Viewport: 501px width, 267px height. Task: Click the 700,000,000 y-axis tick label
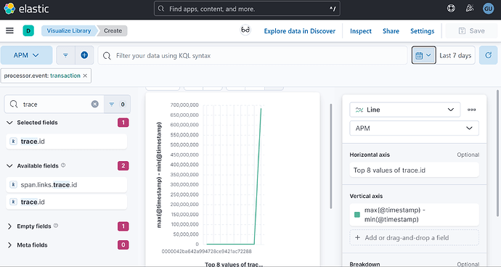(x=184, y=104)
